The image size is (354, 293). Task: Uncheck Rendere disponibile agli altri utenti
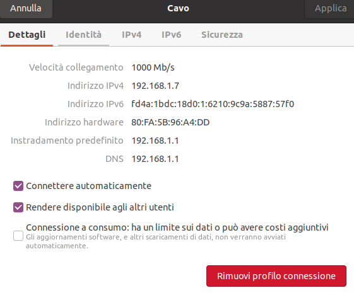coord(18,207)
